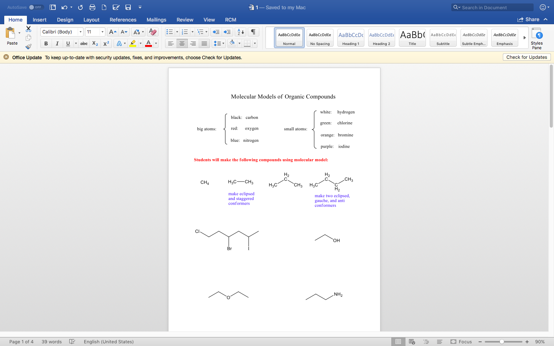
Task: Toggle bold formatting
Action: (46, 43)
